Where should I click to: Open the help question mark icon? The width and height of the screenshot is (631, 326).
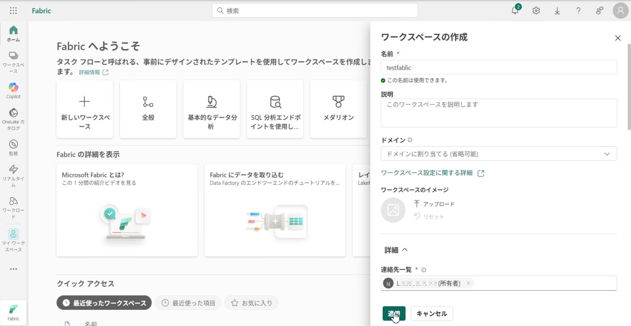(578, 11)
